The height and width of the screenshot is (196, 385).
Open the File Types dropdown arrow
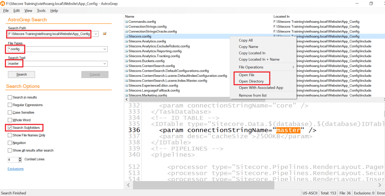coord(104,49)
